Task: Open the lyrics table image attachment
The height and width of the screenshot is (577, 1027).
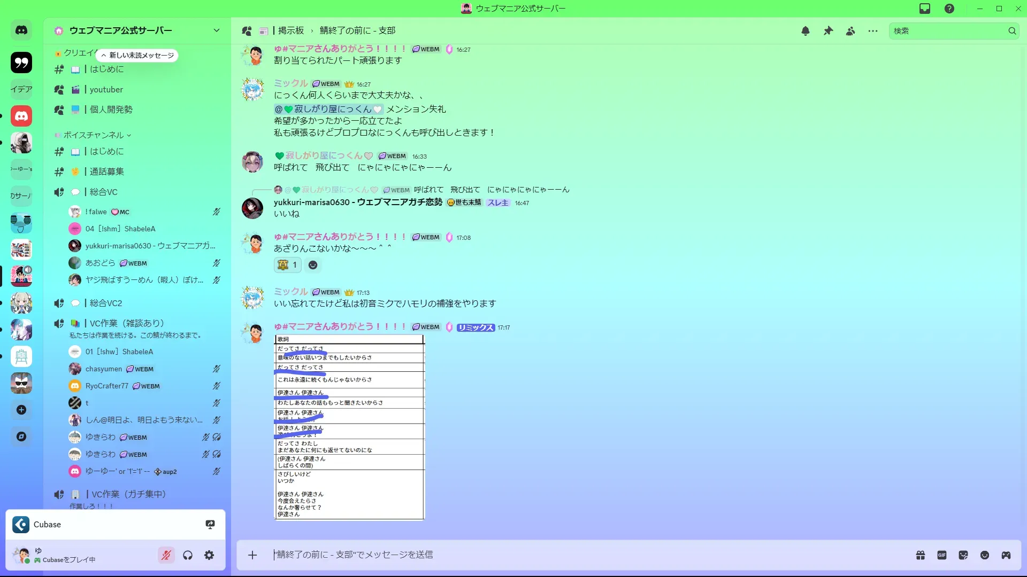Action: pyautogui.click(x=349, y=427)
